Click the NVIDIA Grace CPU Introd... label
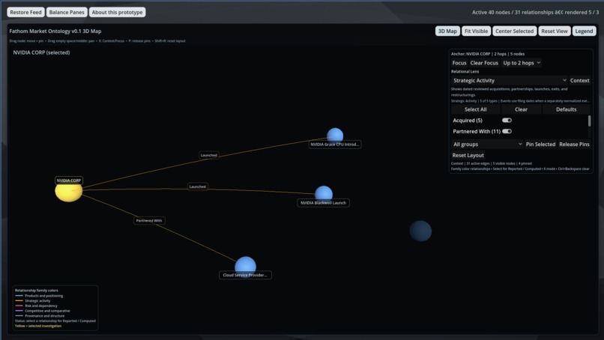The image size is (604, 340). [x=335, y=145]
